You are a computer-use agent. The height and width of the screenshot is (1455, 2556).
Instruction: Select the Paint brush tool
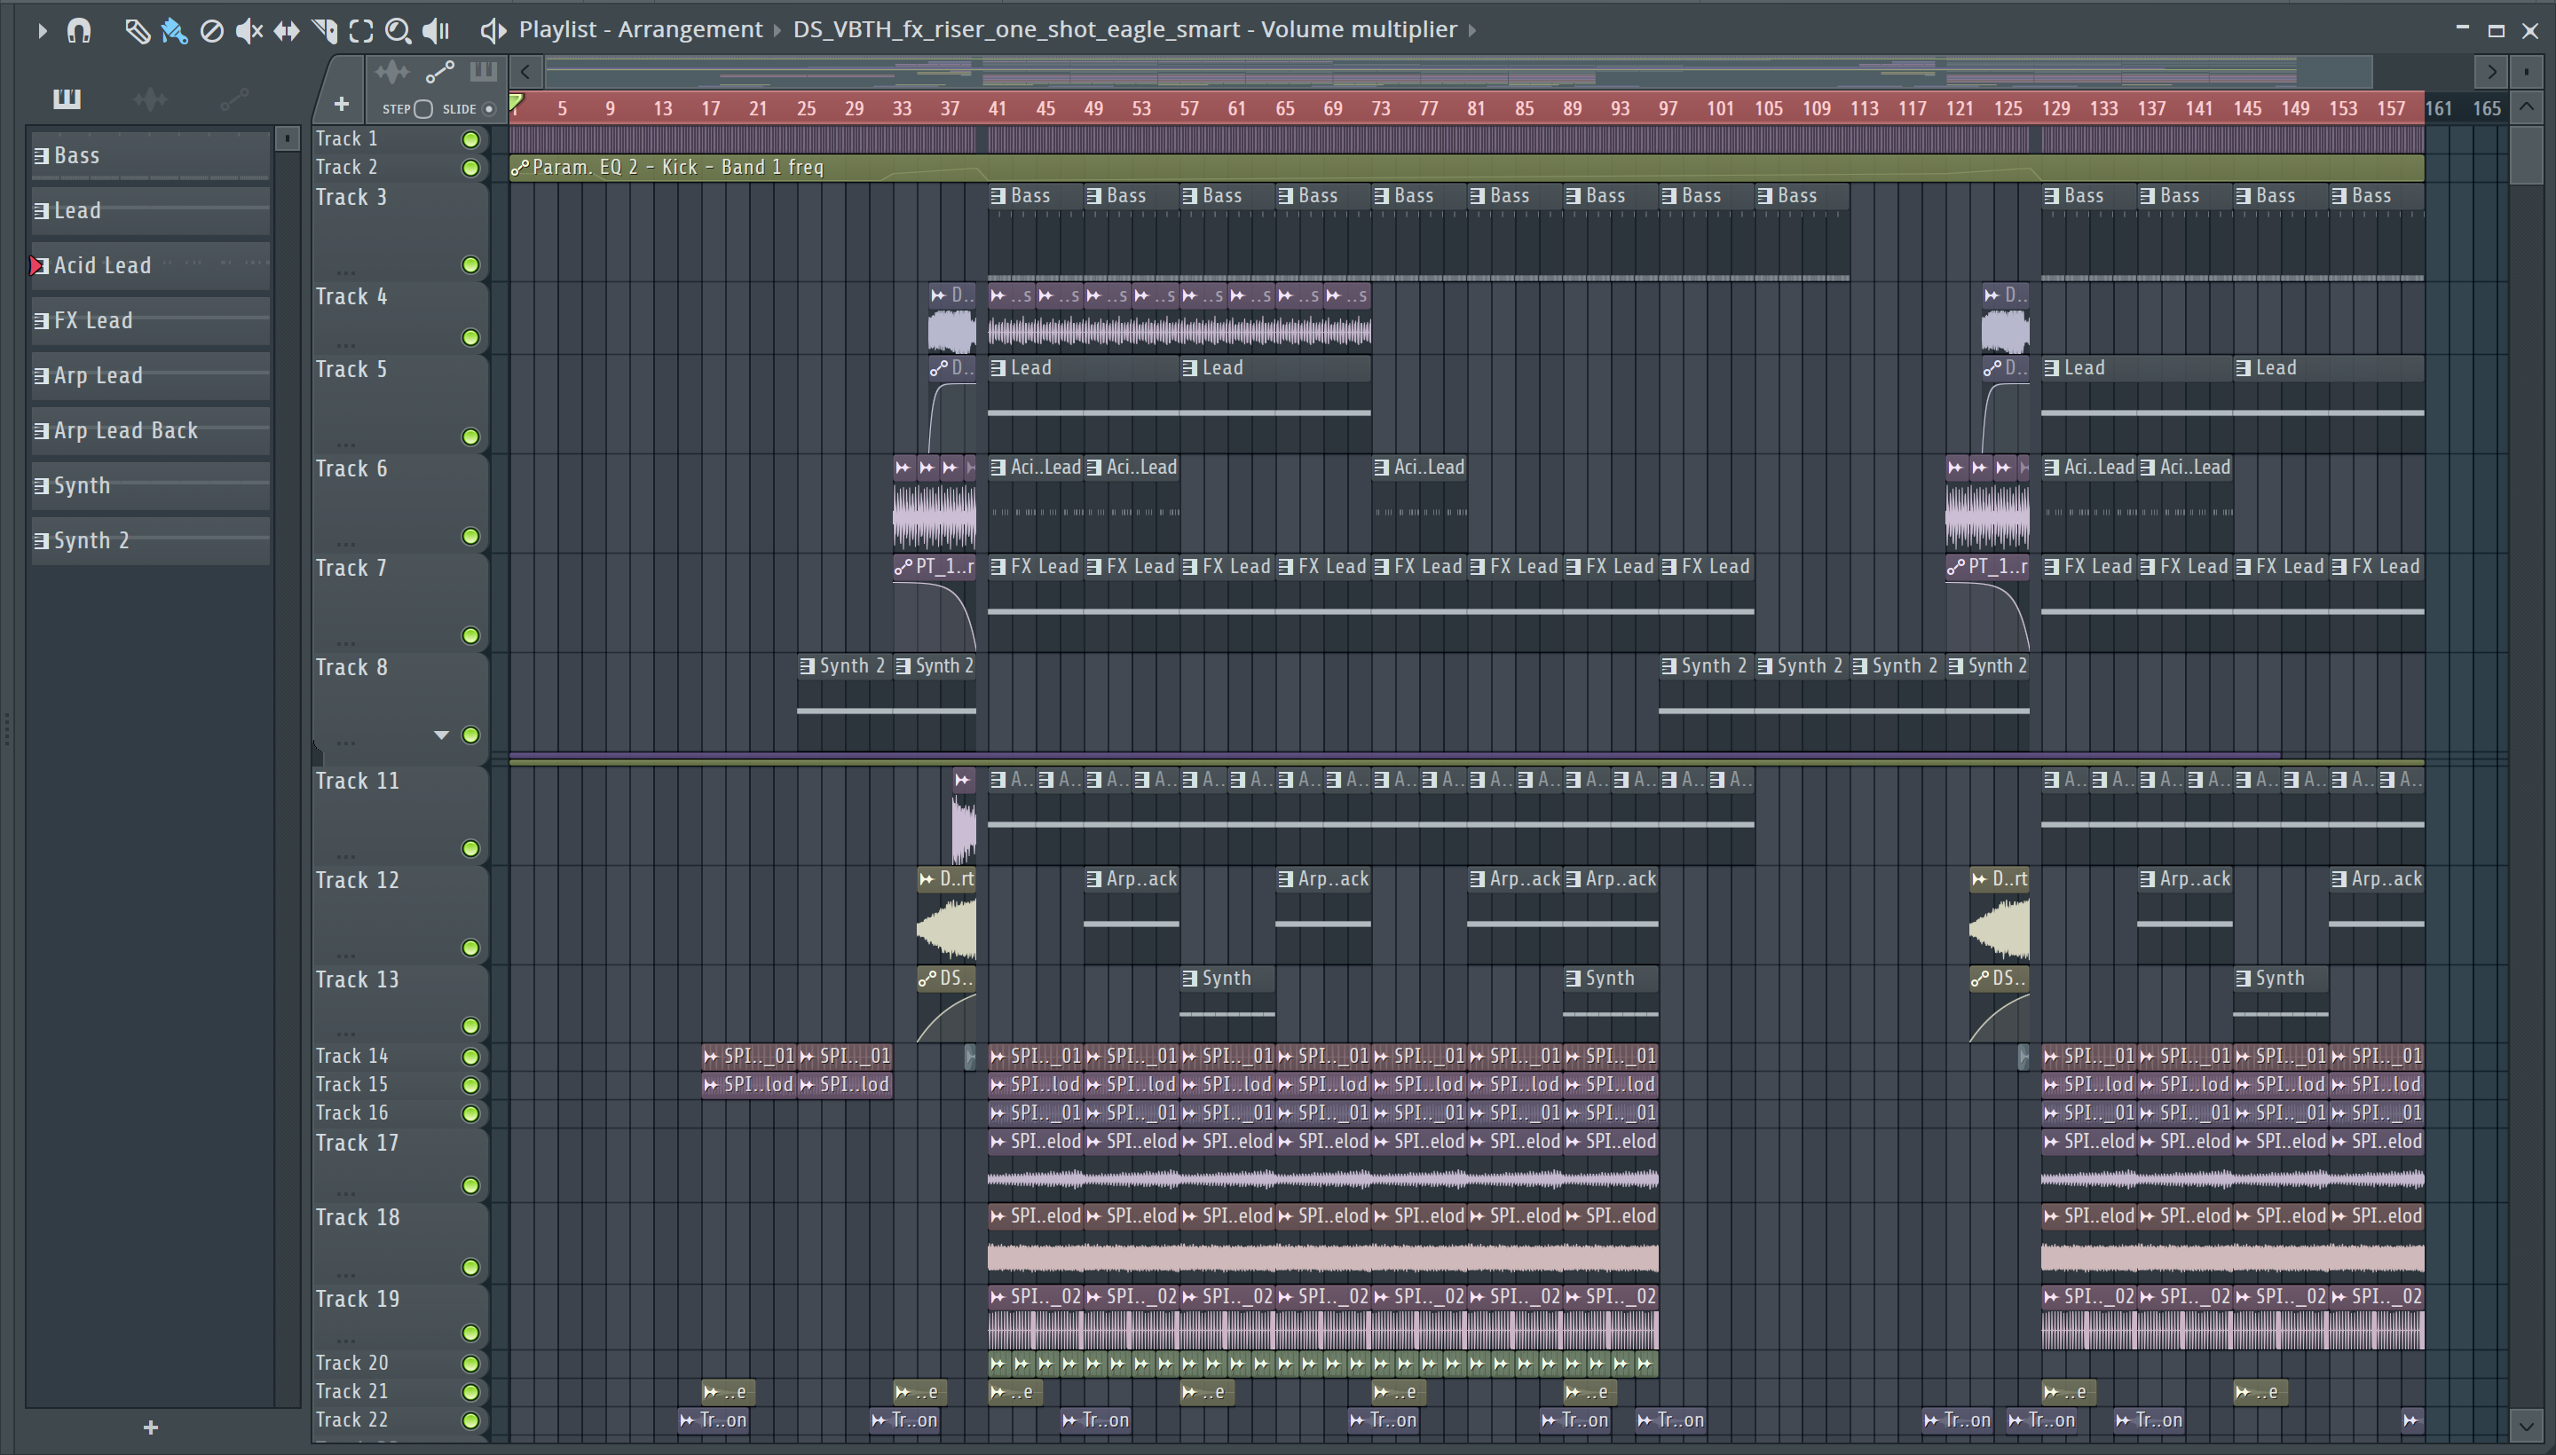[x=174, y=31]
